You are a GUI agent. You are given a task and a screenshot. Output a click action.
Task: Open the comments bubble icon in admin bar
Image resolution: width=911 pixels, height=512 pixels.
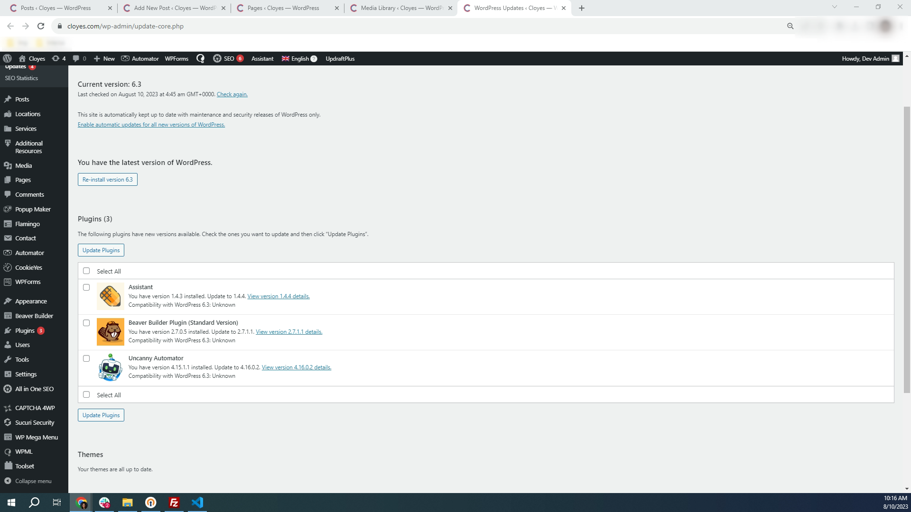[76, 58]
